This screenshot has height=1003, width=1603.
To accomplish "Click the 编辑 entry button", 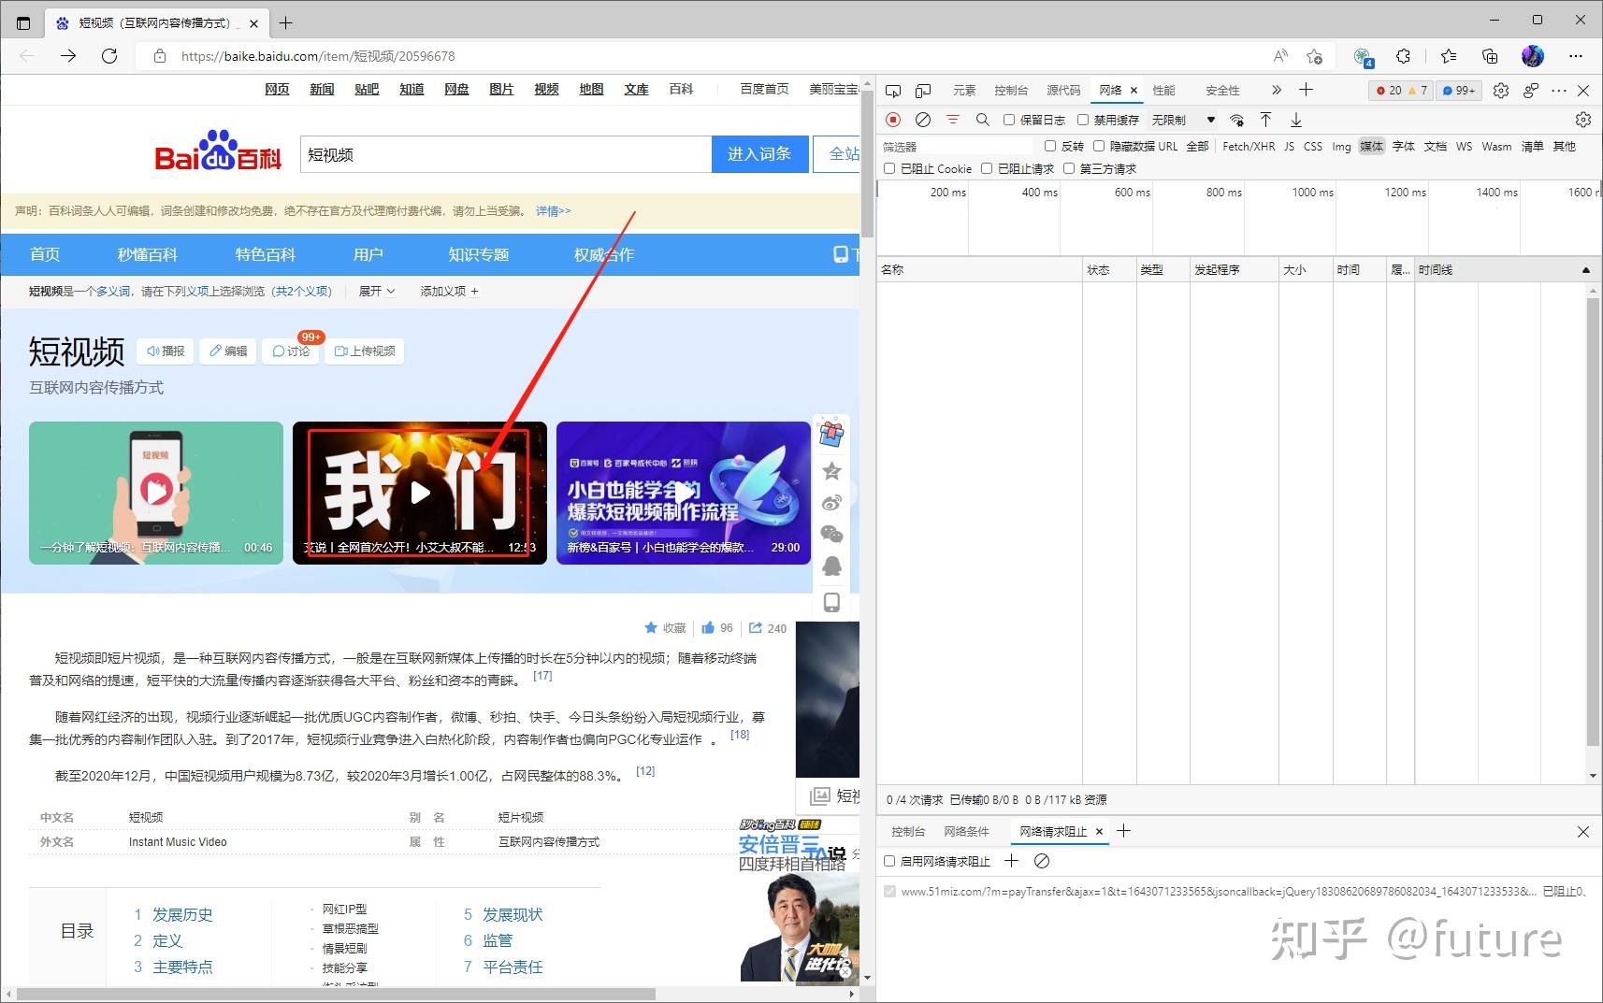I will pyautogui.click(x=227, y=351).
